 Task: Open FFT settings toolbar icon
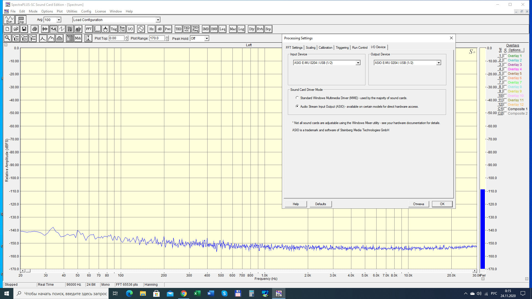(89, 29)
